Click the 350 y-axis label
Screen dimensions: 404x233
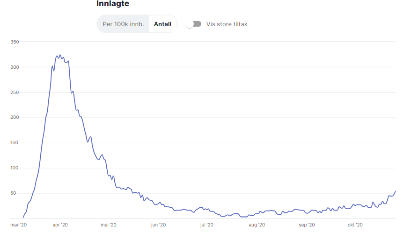(14, 42)
